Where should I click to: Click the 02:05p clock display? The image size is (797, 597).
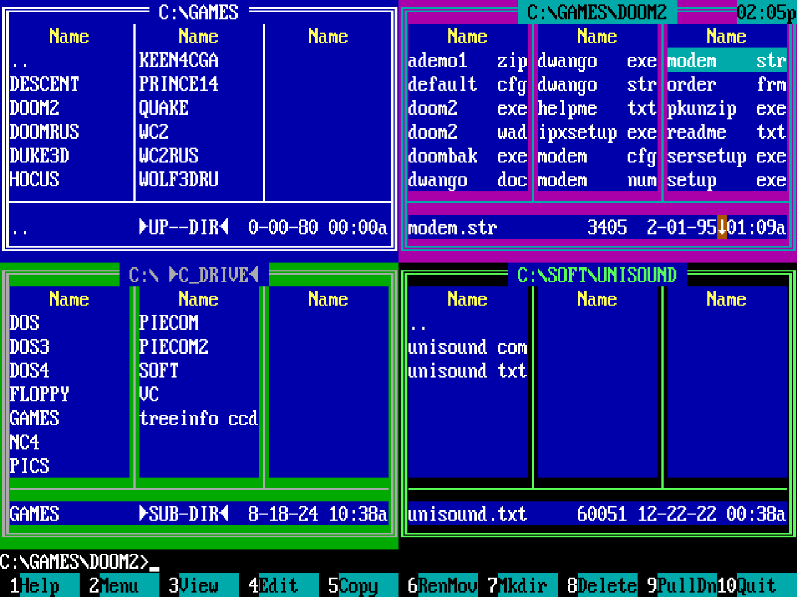pyautogui.click(x=767, y=12)
